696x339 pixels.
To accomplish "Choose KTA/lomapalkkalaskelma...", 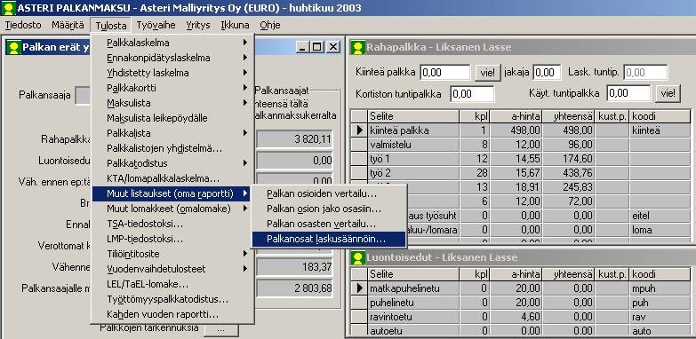I will pyautogui.click(x=172, y=178).
